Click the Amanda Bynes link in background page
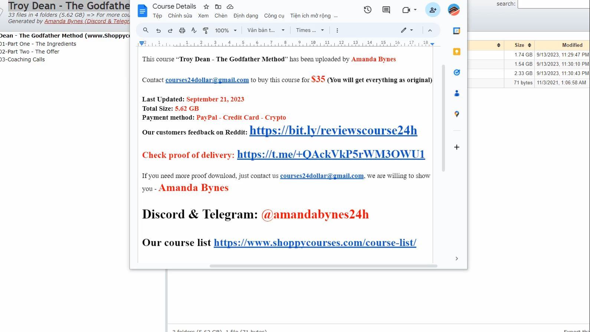 point(87,21)
